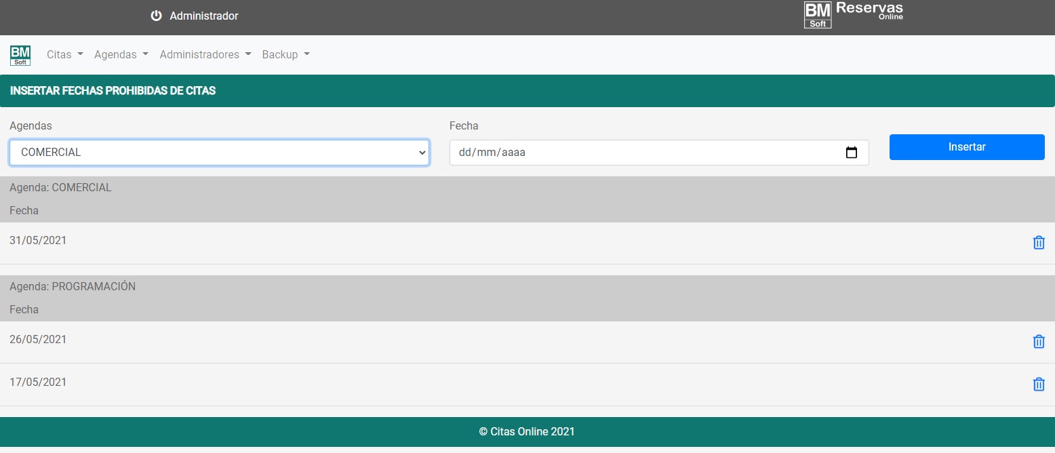The image size is (1055, 453).
Task: Select the 31/05/2021 date row text
Action: point(38,241)
